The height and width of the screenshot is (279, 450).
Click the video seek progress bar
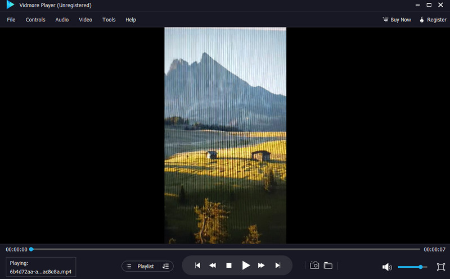(x=225, y=249)
